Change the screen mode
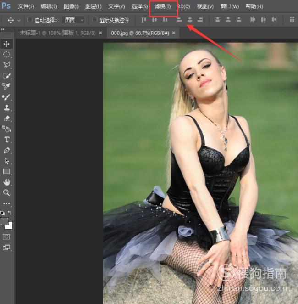Screen dimensions: 298x304 (x=6, y=248)
